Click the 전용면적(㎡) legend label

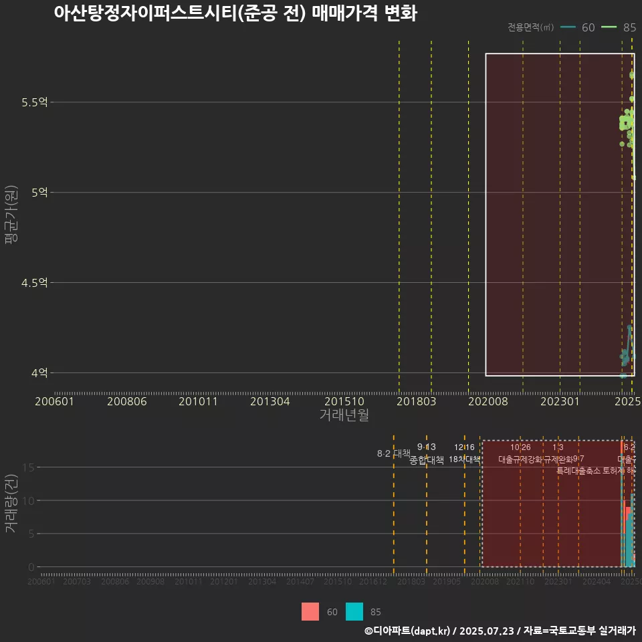click(530, 27)
